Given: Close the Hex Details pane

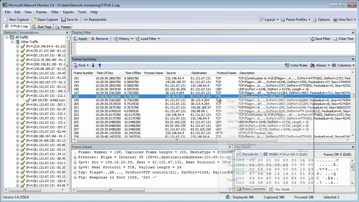Looking at the screenshot, I should point(353,147).
